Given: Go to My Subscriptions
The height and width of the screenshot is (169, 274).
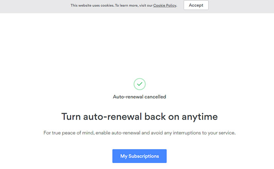Looking at the screenshot, I should click(x=139, y=156).
